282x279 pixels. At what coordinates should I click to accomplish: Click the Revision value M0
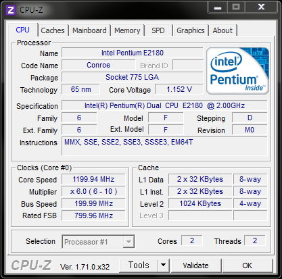250,130
